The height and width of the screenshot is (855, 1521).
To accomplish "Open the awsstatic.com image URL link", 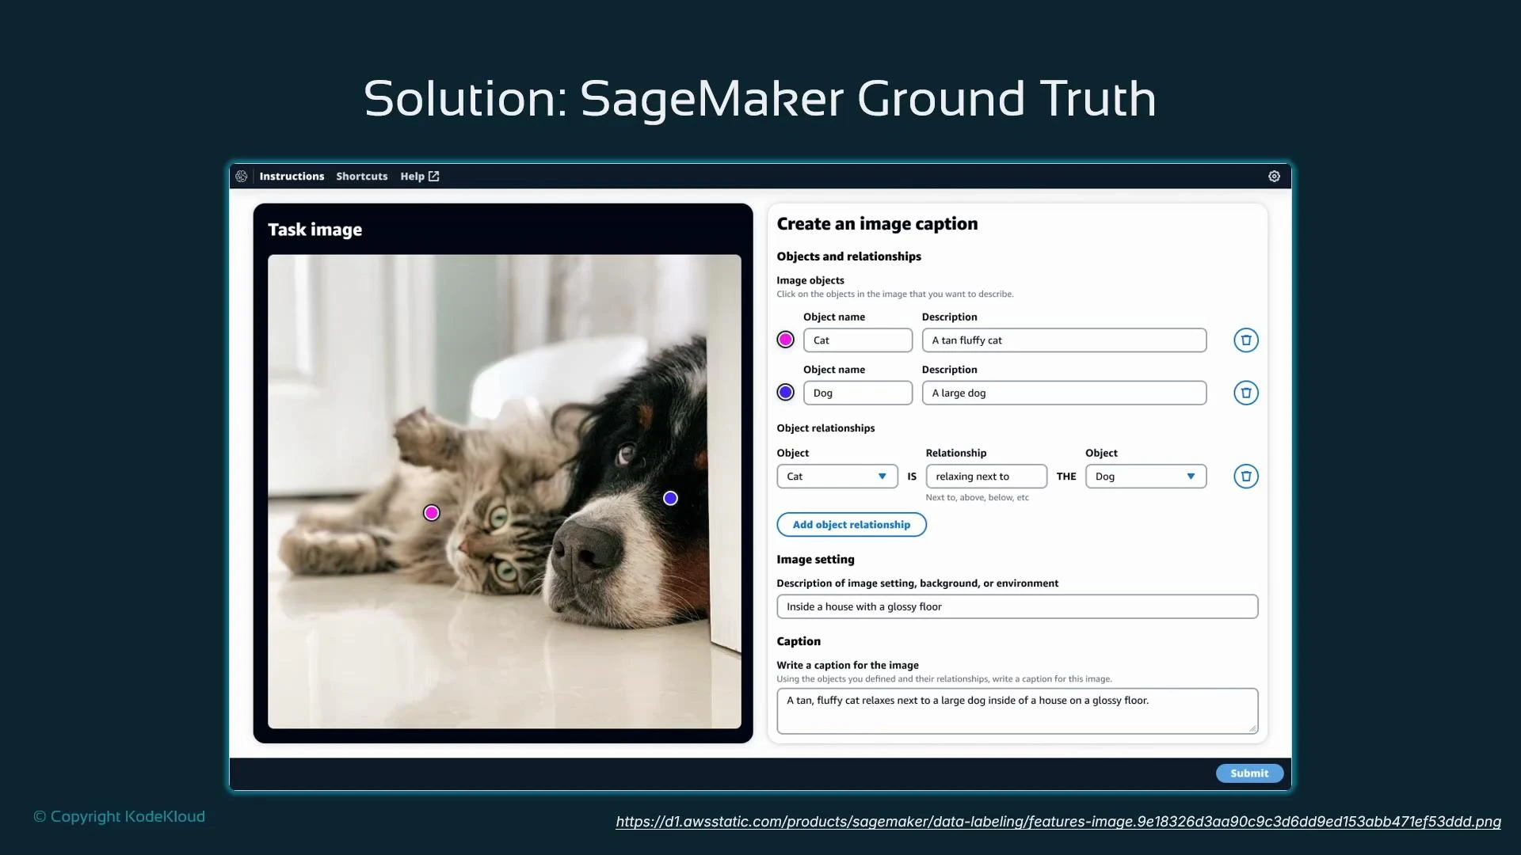I will click(x=1058, y=822).
